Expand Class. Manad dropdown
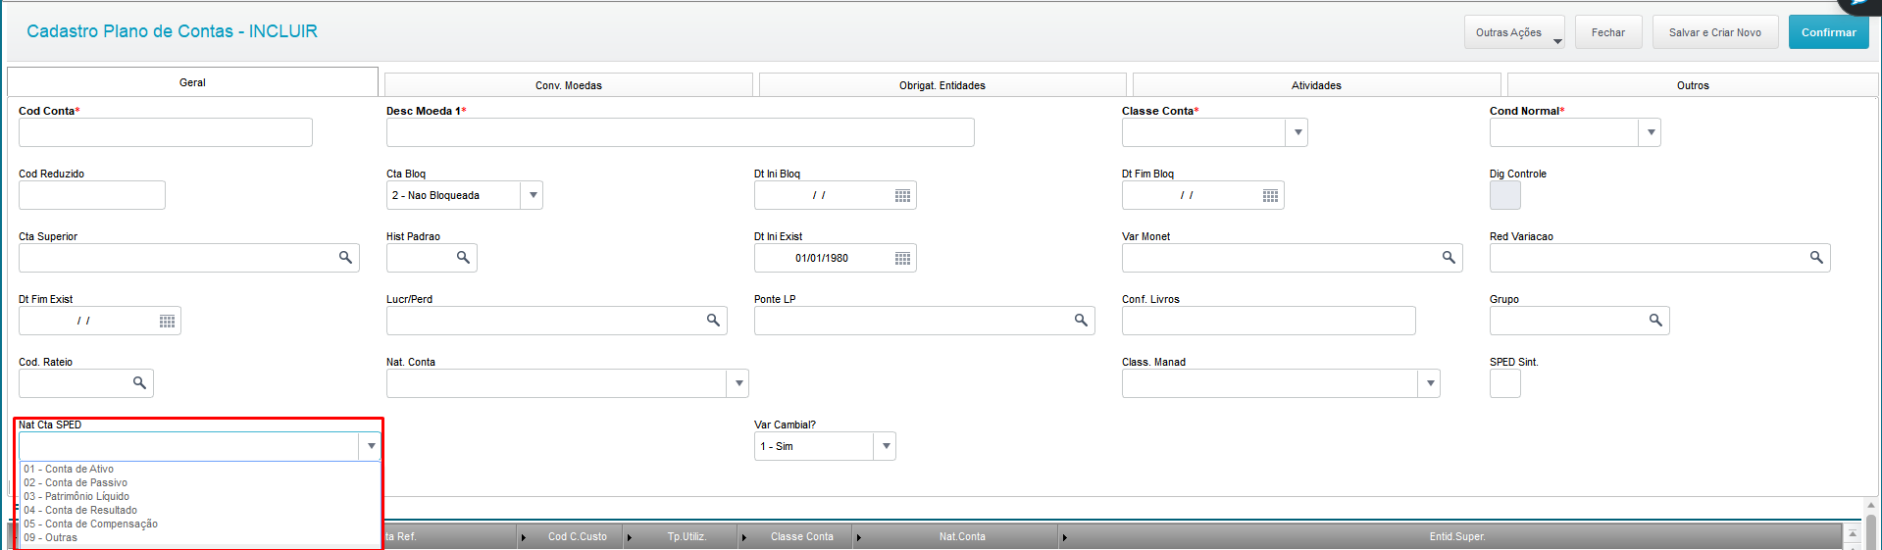Viewport: 1882px width, 550px height. 1430,383
